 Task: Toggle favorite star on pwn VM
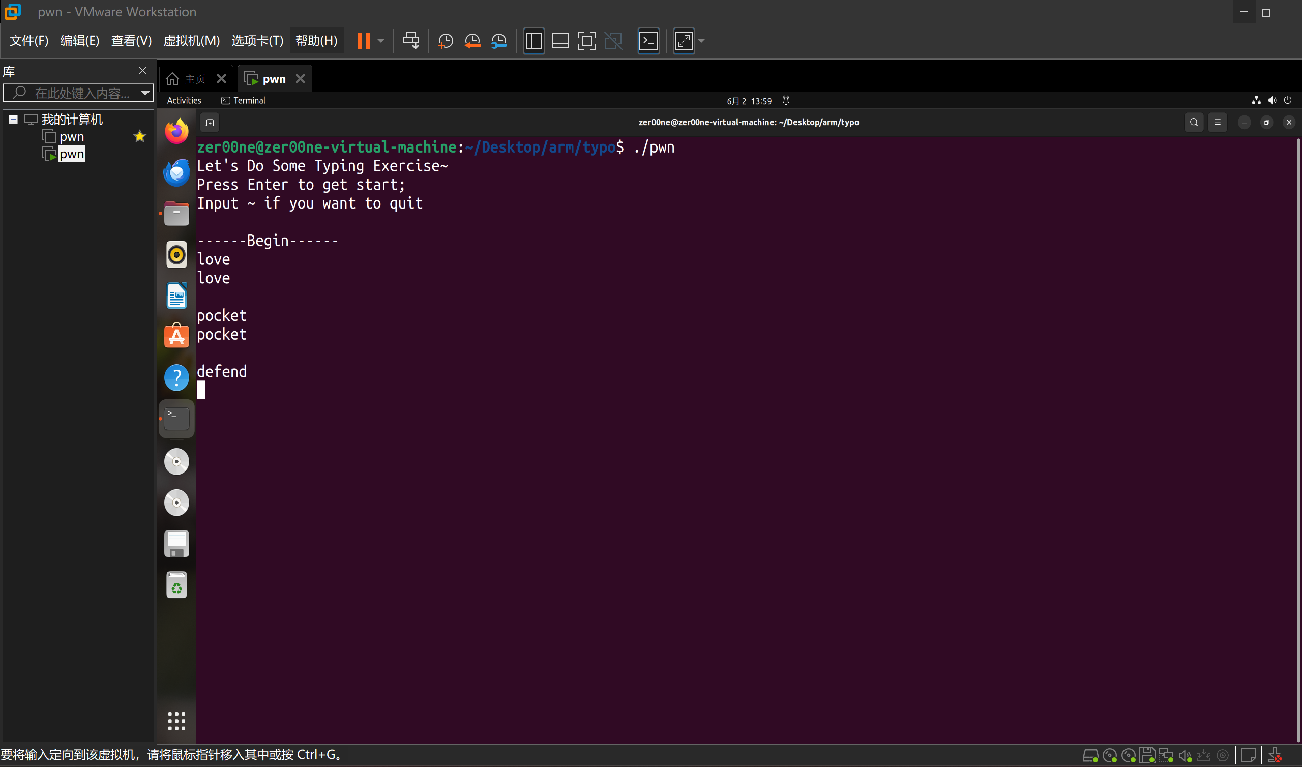tap(139, 136)
